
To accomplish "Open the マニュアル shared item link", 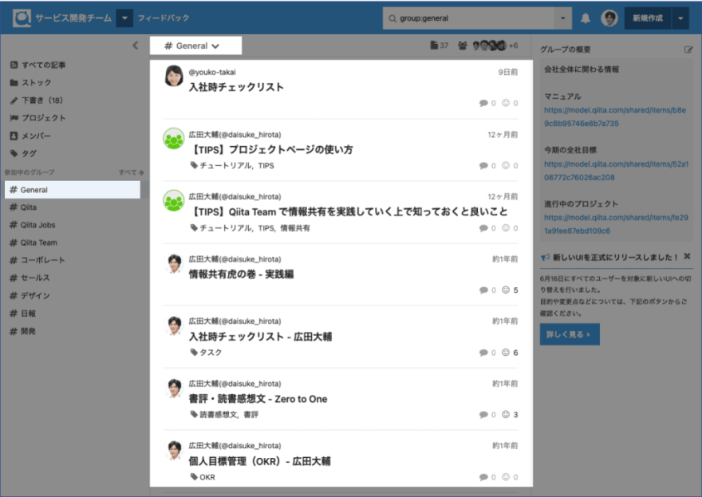I will (615, 116).
